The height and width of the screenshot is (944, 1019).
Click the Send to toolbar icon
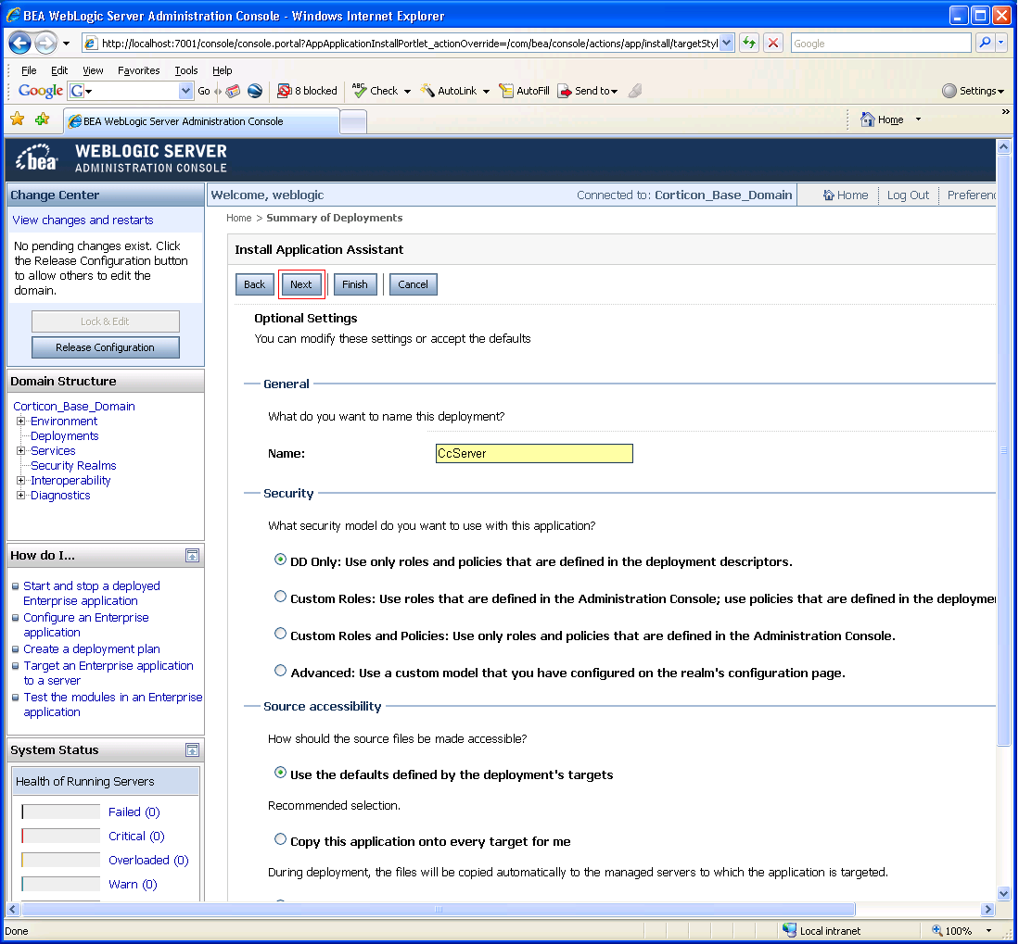pos(564,91)
